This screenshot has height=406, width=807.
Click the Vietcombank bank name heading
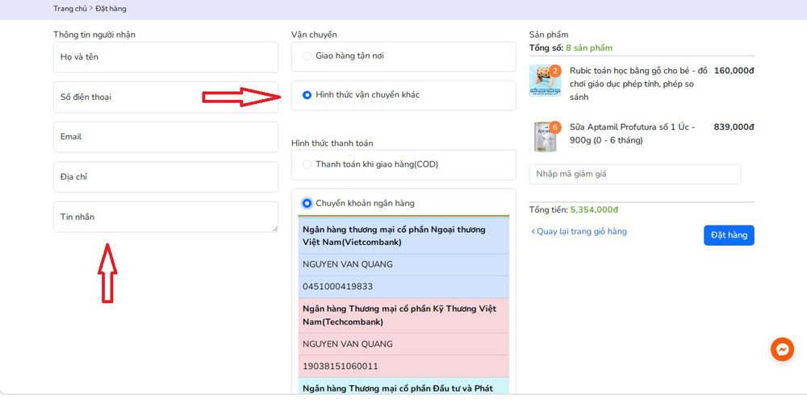coord(394,236)
